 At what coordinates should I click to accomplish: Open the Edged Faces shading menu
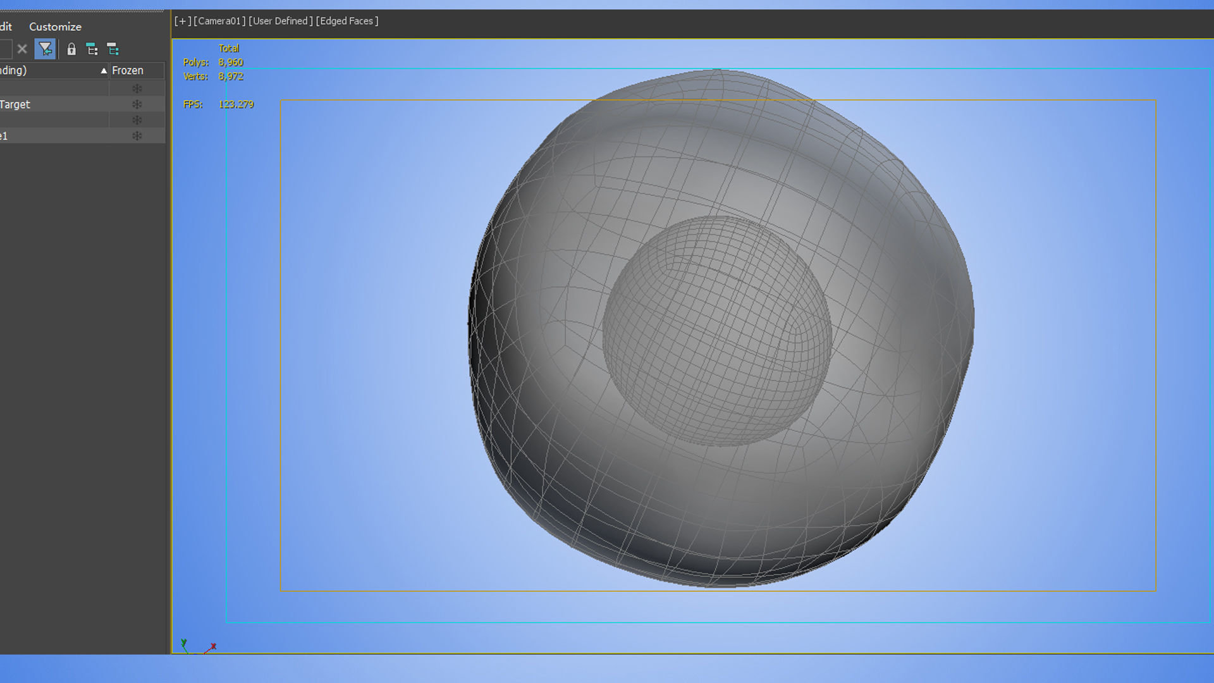click(x=347, y=21)
